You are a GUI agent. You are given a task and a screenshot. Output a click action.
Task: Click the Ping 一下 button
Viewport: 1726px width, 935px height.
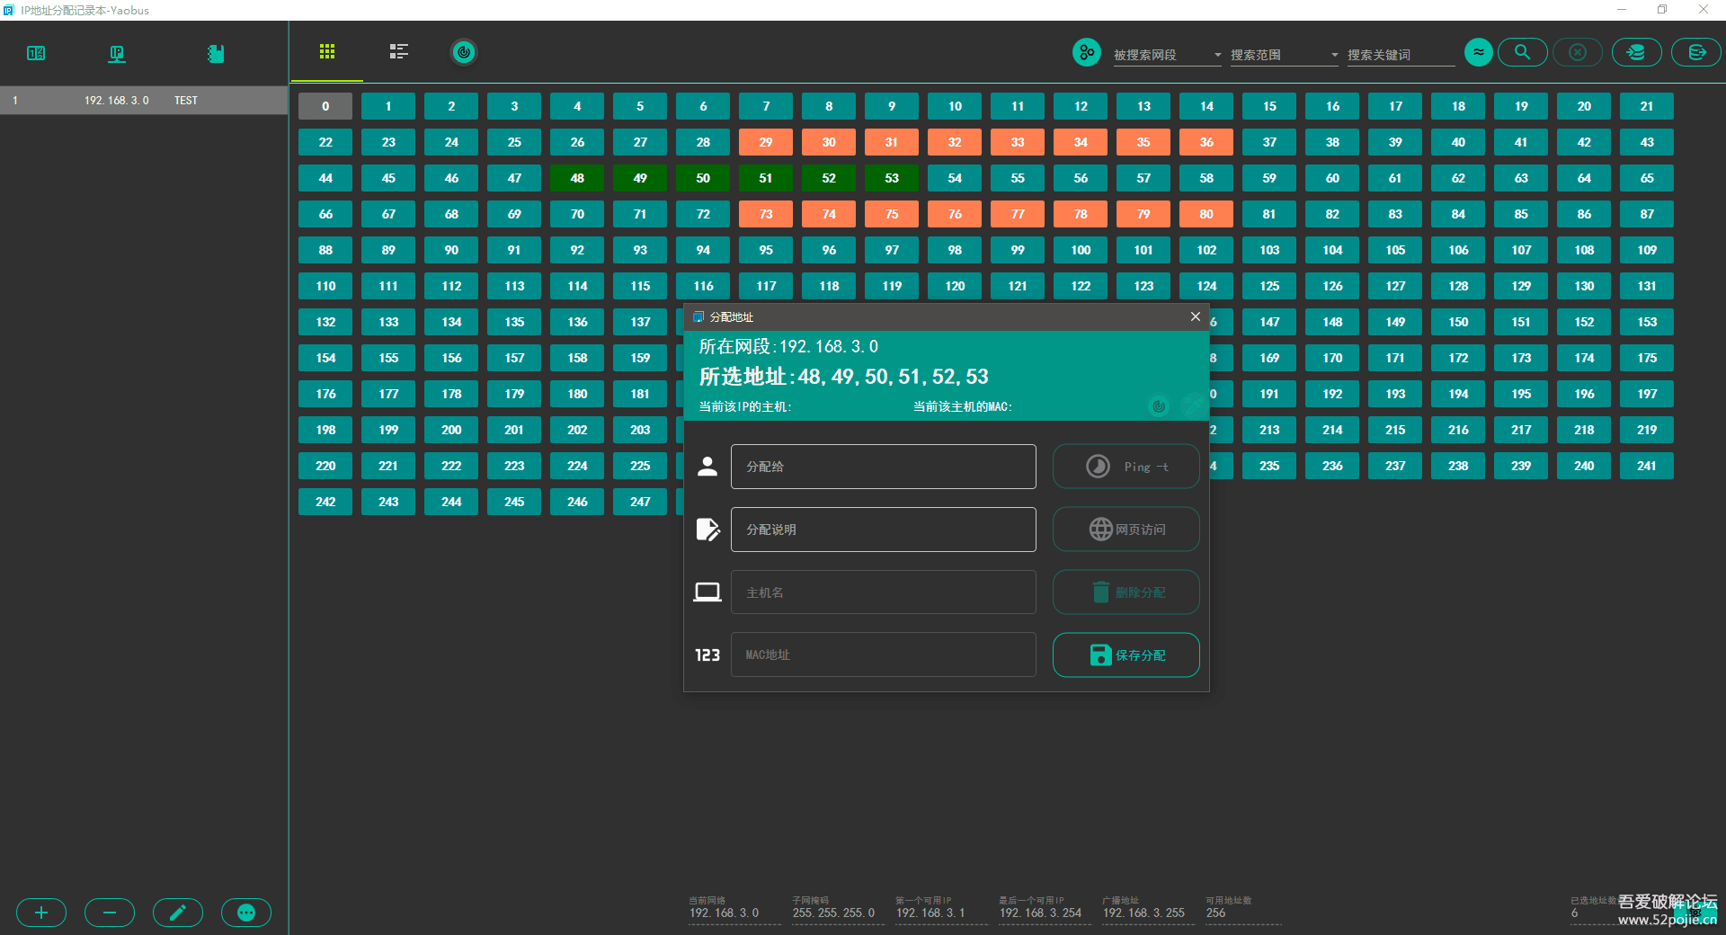click(x=1125, y=466)
